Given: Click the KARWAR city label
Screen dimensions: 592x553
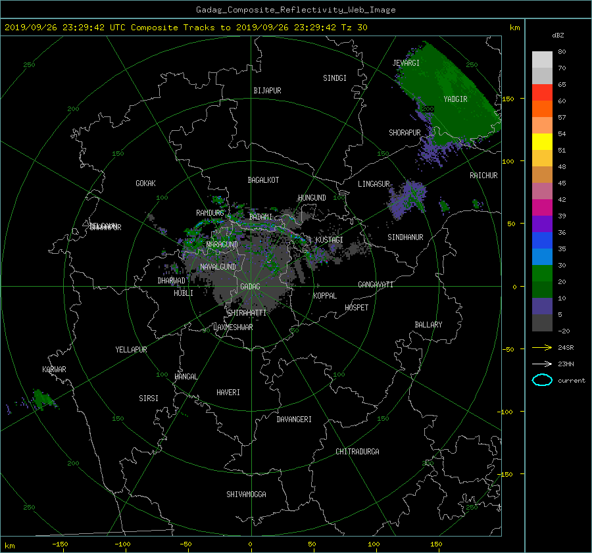Looking at the screenshot, I should click(x=54, y=369).
